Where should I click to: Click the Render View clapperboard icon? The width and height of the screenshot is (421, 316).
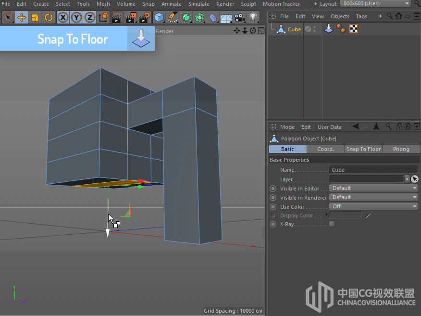tap(117, 18)
